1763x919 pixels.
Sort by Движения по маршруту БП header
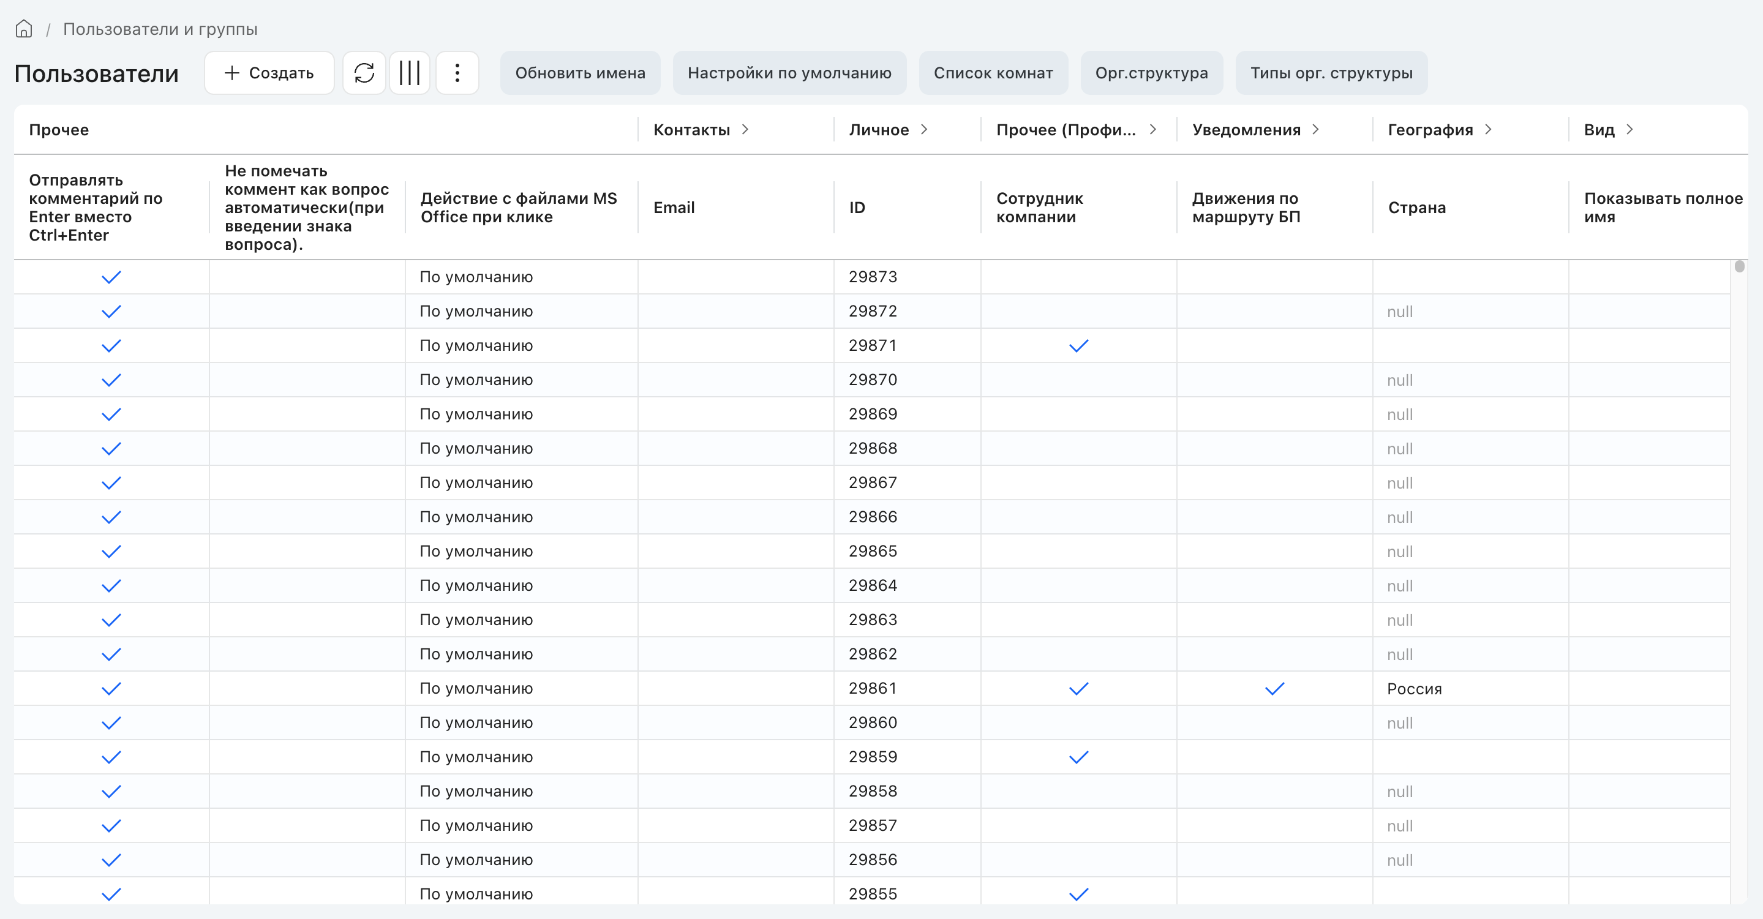coord(1246,208)
